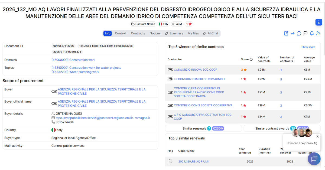Open [45332200] Water plumbing work topic
Screen dimensions: 325x170
(x=75, y=72)
